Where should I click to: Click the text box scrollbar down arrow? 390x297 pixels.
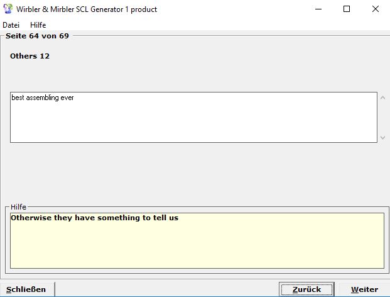[x=383, y=137]
